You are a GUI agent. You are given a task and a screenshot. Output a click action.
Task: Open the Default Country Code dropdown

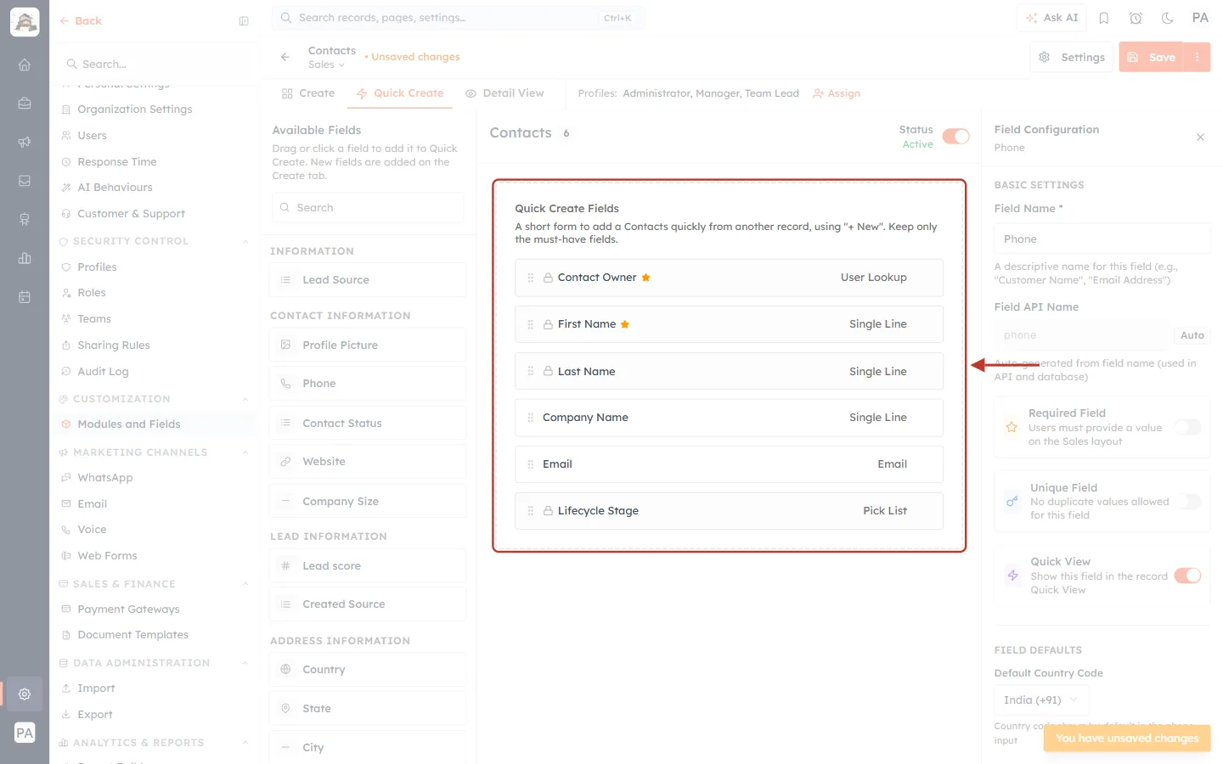(1040, 700)
